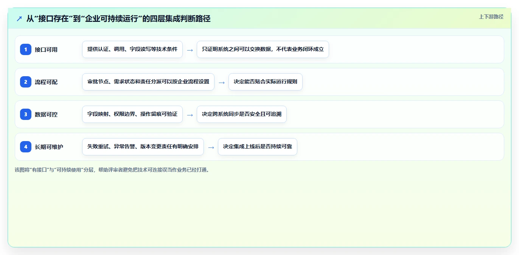
Task: Click the box 决定能否贴合实际运行规则
Action: [266, 82]
